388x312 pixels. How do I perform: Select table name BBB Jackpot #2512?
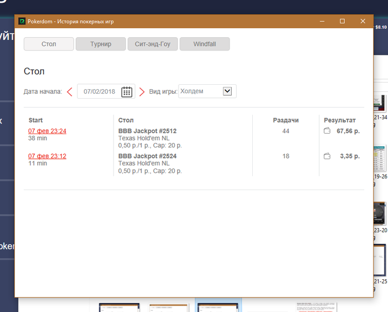click(147, 131)
